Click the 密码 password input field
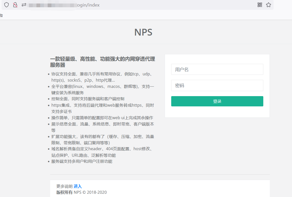 pos(217,86)
